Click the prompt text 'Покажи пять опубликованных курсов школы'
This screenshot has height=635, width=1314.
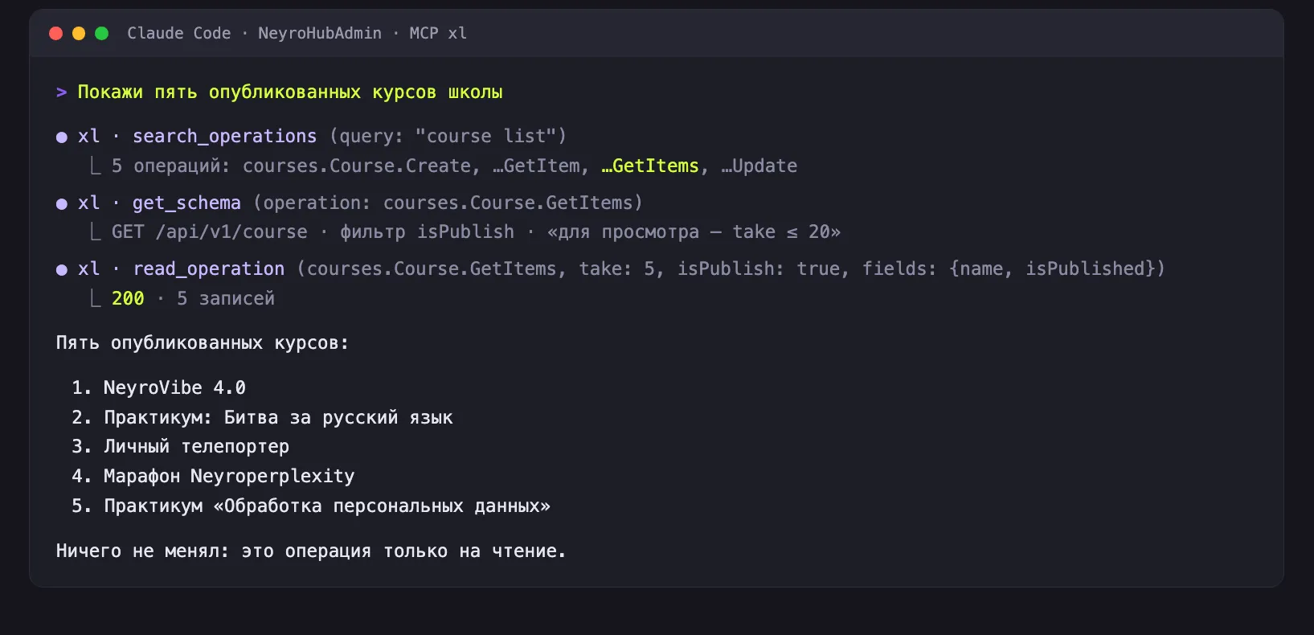click(290, 92)
